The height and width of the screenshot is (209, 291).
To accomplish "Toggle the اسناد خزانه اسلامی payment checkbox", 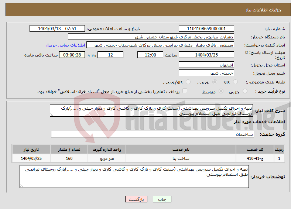I will (x=185, y=91).
